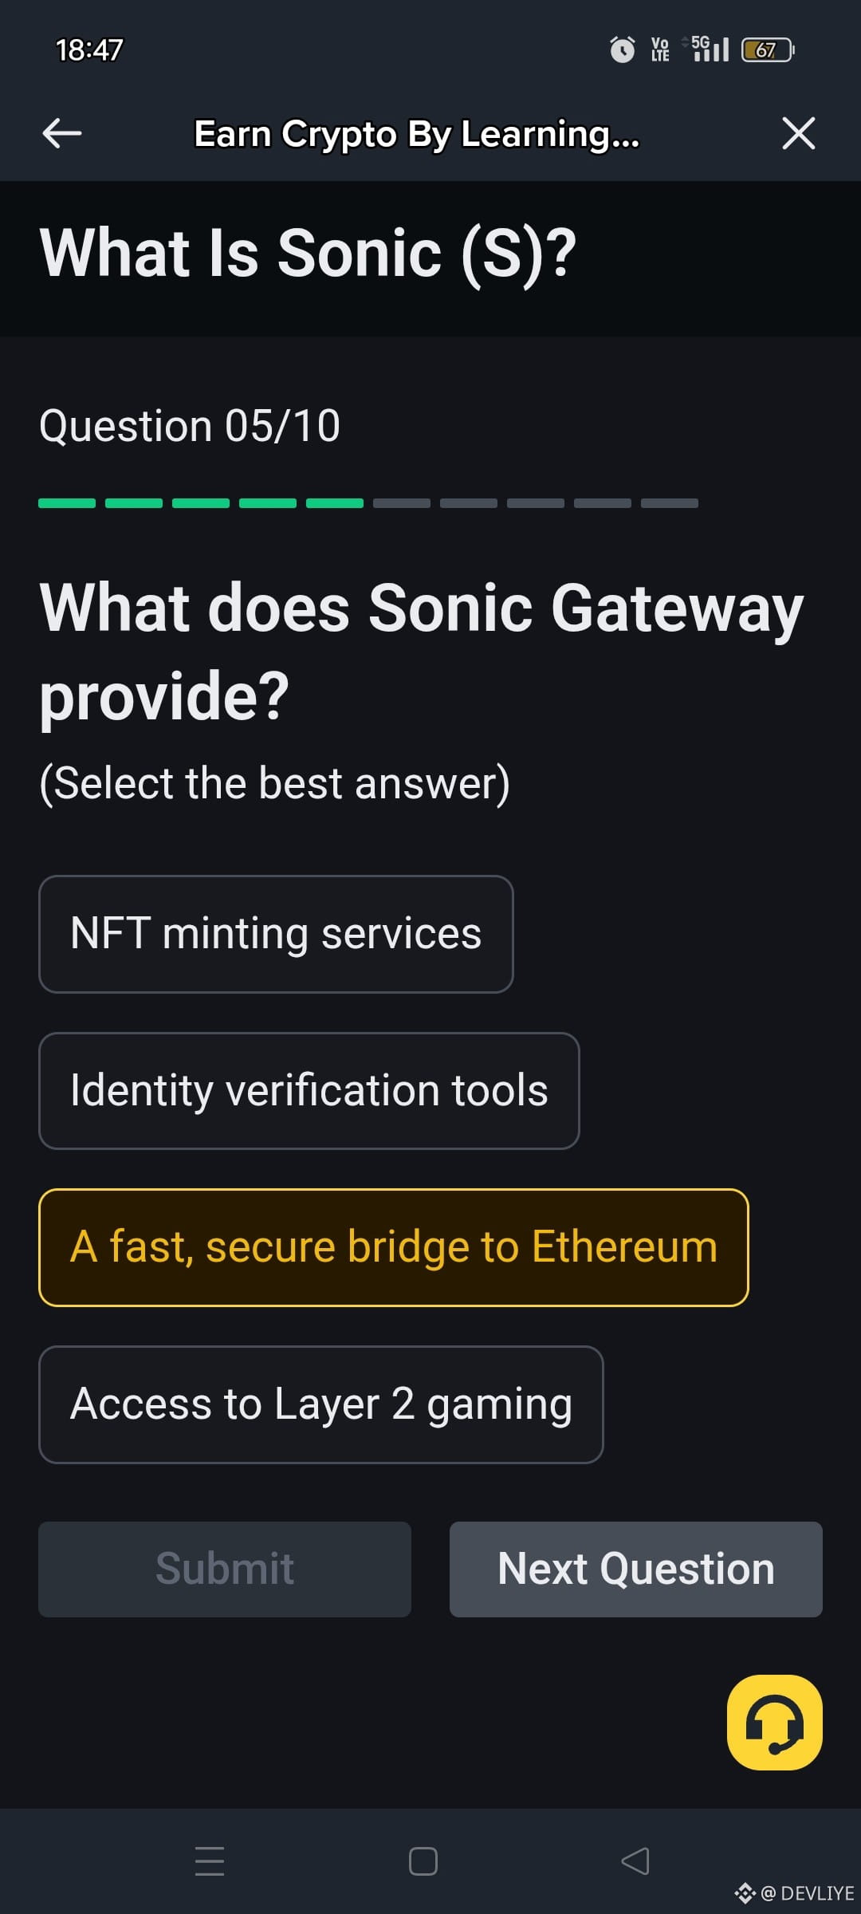Screen dimensions: 861x1914
Task: Tap the last gray progress segment
Action: tap(670, 503)
